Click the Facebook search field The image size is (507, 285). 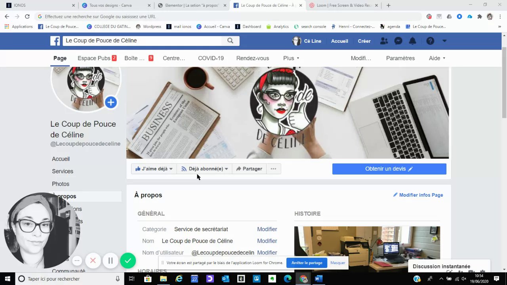click(x=143, y=41)
